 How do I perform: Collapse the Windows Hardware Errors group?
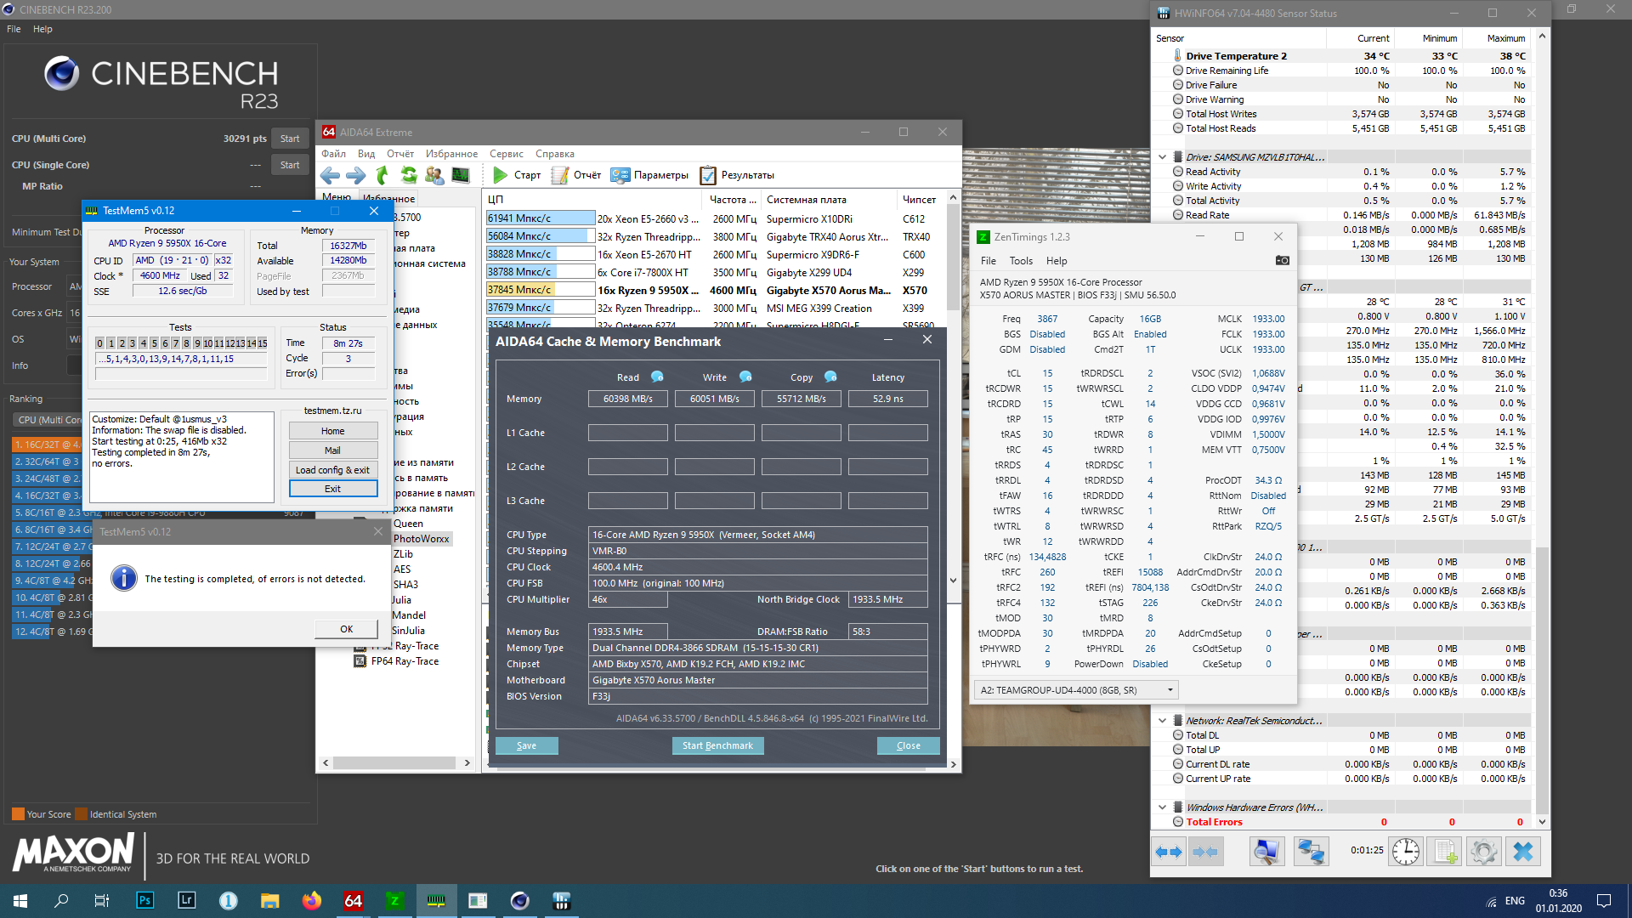(1162, 807)
